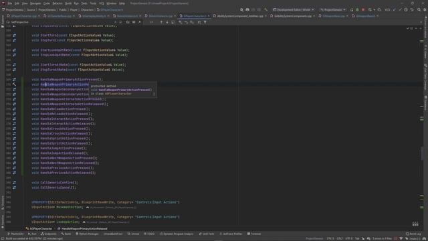Go to previous occurrence with up arrow
The width and height of the screenshot is (428, 241).
(161, 22)
